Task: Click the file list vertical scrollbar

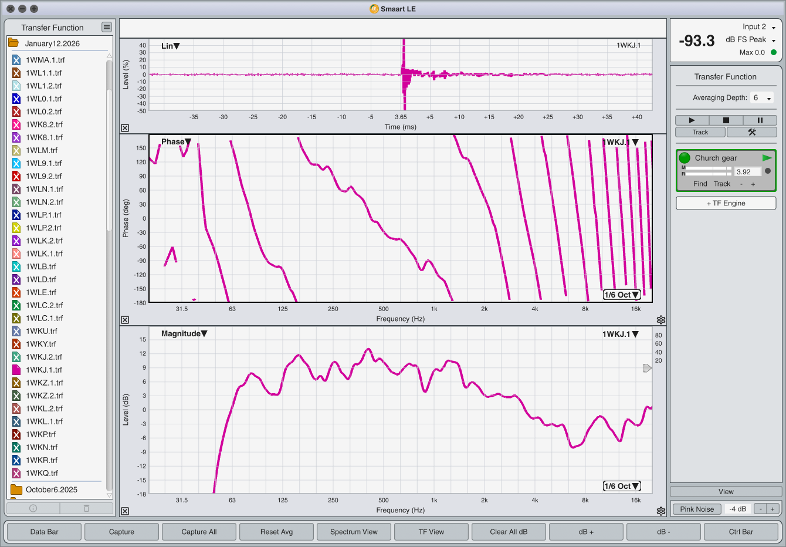Action: pyautogui.click(x=109, y=275)
